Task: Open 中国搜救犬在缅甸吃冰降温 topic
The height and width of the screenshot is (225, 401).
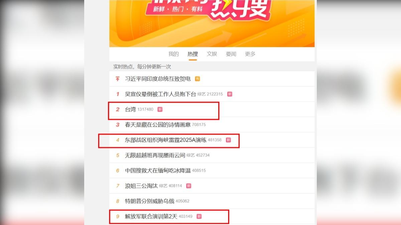Action: click(x=158, y=171)
